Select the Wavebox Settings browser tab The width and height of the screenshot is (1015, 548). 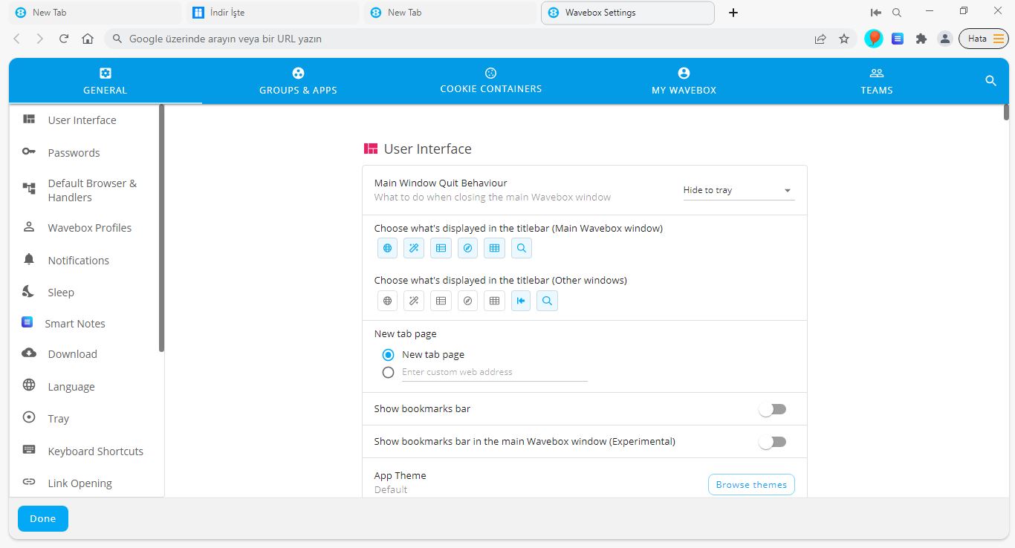[628, 13]
